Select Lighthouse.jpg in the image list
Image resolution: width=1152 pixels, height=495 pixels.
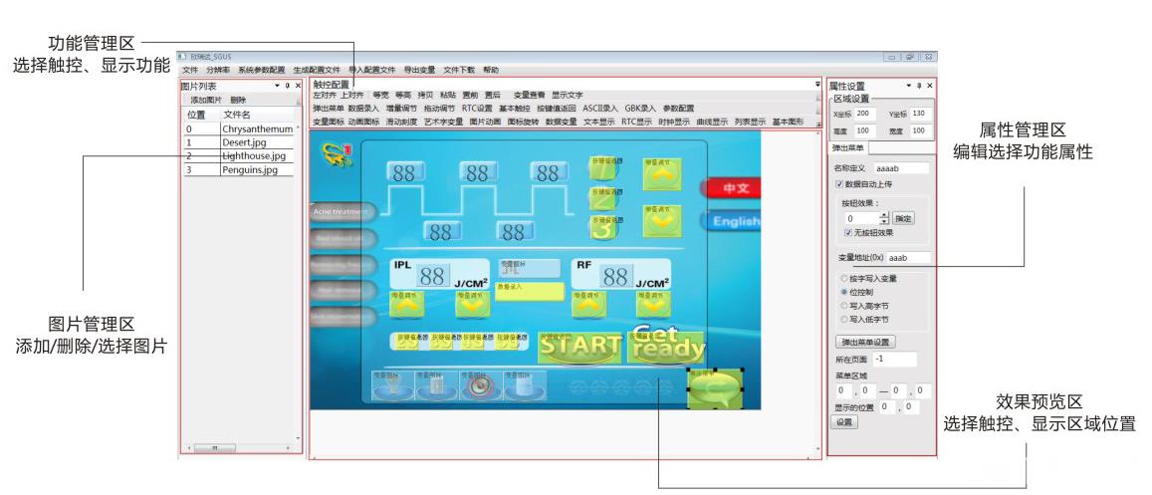coord(253,156)
